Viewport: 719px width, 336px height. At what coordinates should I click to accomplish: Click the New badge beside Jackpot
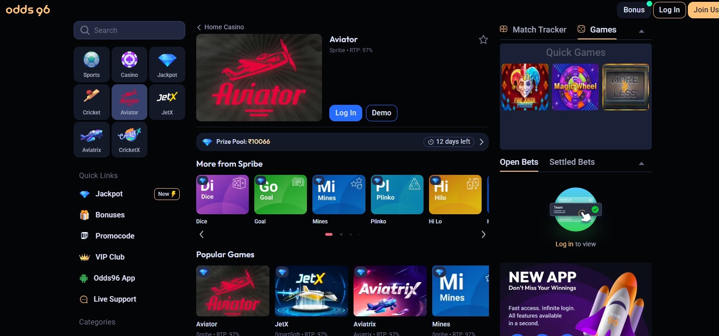(x=167, y=194)
